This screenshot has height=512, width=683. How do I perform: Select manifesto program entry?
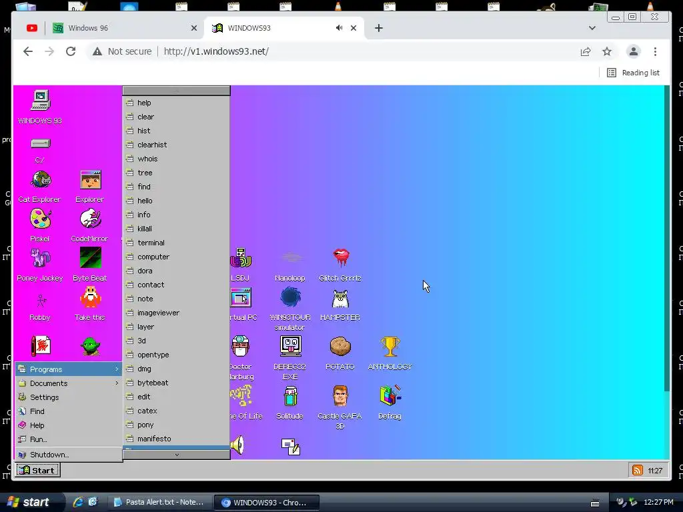pos(176,439)
